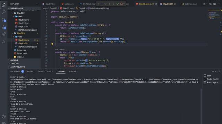The width and height of the screenshot is (222, 124).
Task: Open the Jupyter panel tab
Action: (72, 71)
